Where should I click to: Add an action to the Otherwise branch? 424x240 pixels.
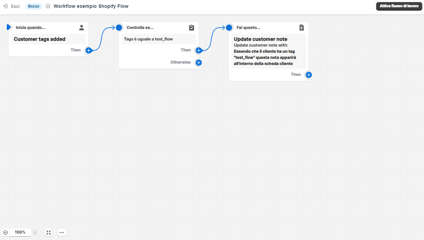[199, 63]
